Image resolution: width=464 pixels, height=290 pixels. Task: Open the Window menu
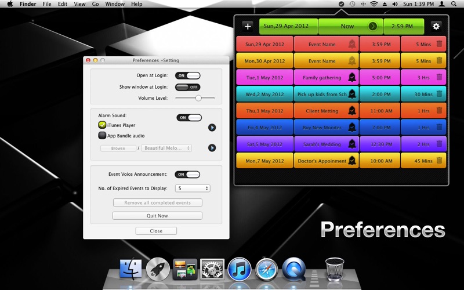[x=115, y=4]
